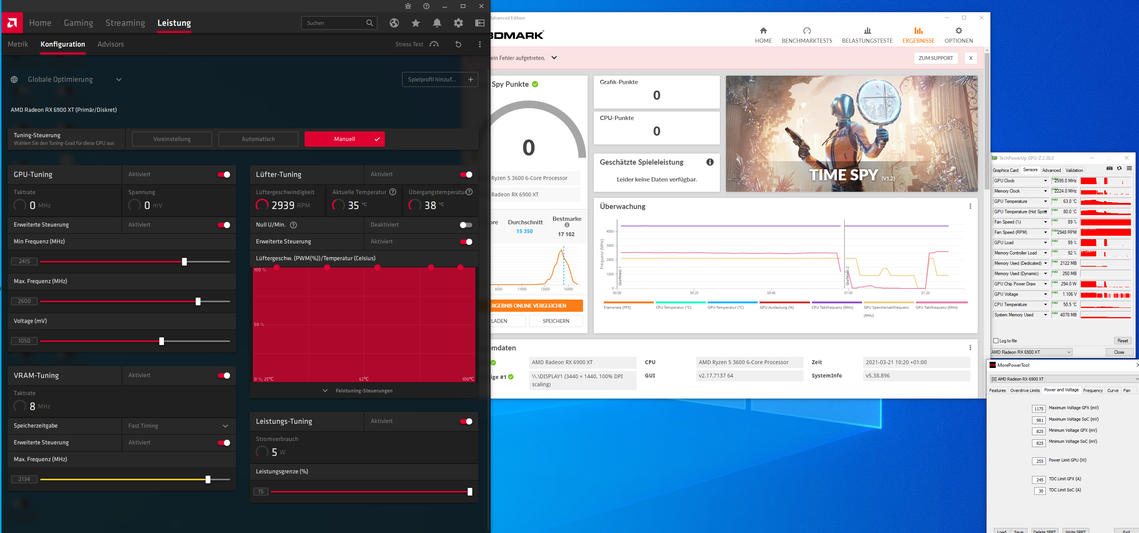Click GPU-Z screenshot camera icon

(x=1109, y=168)
